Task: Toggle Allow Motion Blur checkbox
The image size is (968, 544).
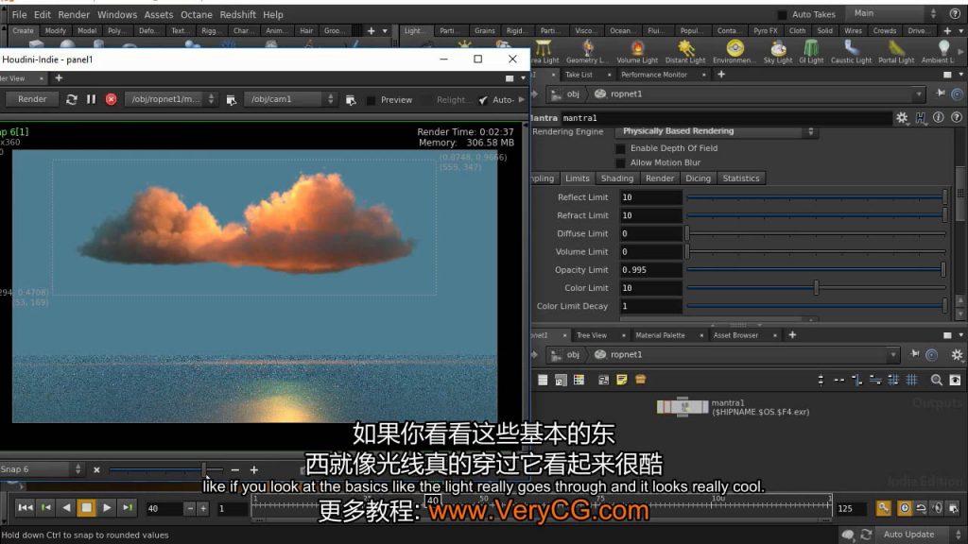Action: 621,162
